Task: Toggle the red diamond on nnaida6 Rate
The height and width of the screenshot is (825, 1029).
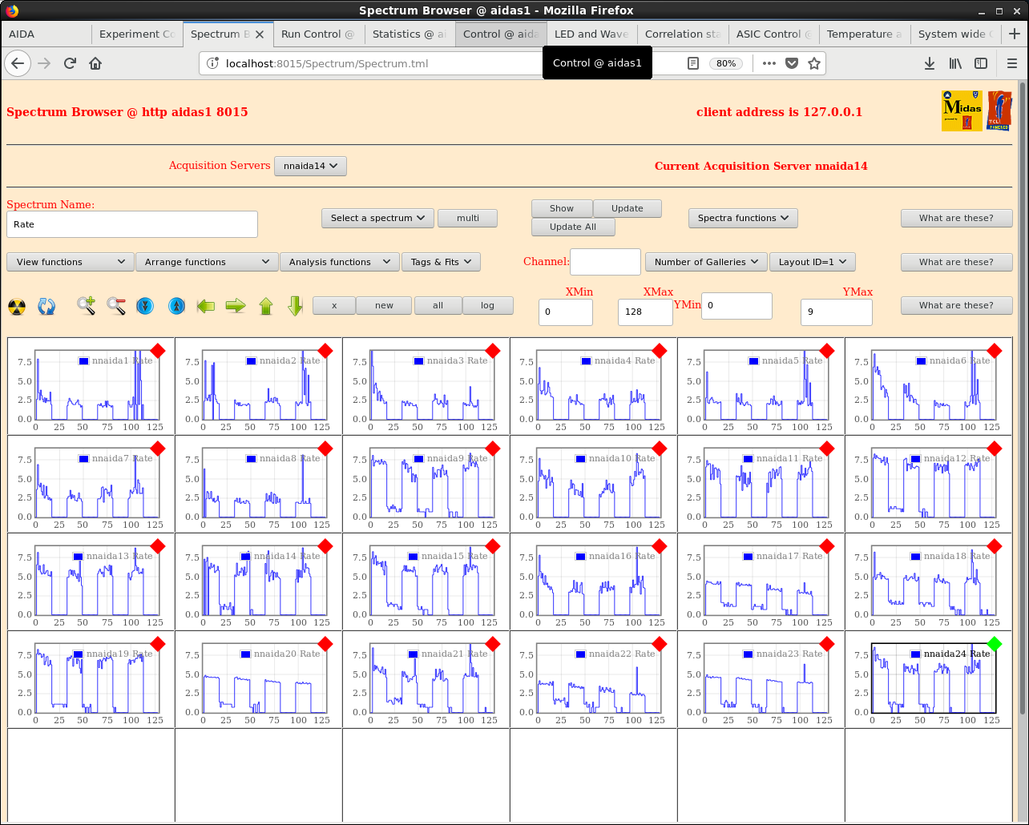Action: click(x=995, y=351)
